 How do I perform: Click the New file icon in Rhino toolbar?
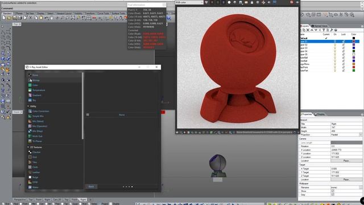click(4, 18)
